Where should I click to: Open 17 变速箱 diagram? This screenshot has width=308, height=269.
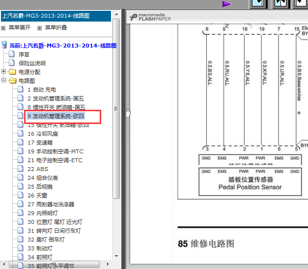click(x=40, y=143)
